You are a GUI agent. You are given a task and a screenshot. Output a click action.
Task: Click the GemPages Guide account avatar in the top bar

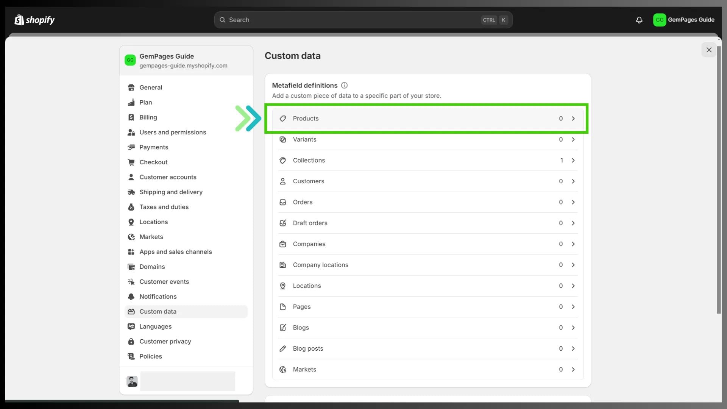coord(660,20)
